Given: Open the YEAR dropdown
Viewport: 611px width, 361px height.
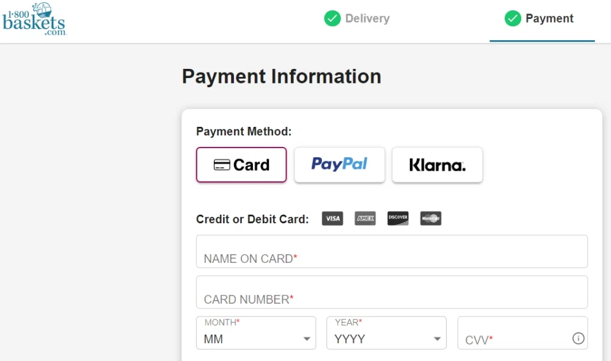Looking at the screenshot, I should click(386, 332).
